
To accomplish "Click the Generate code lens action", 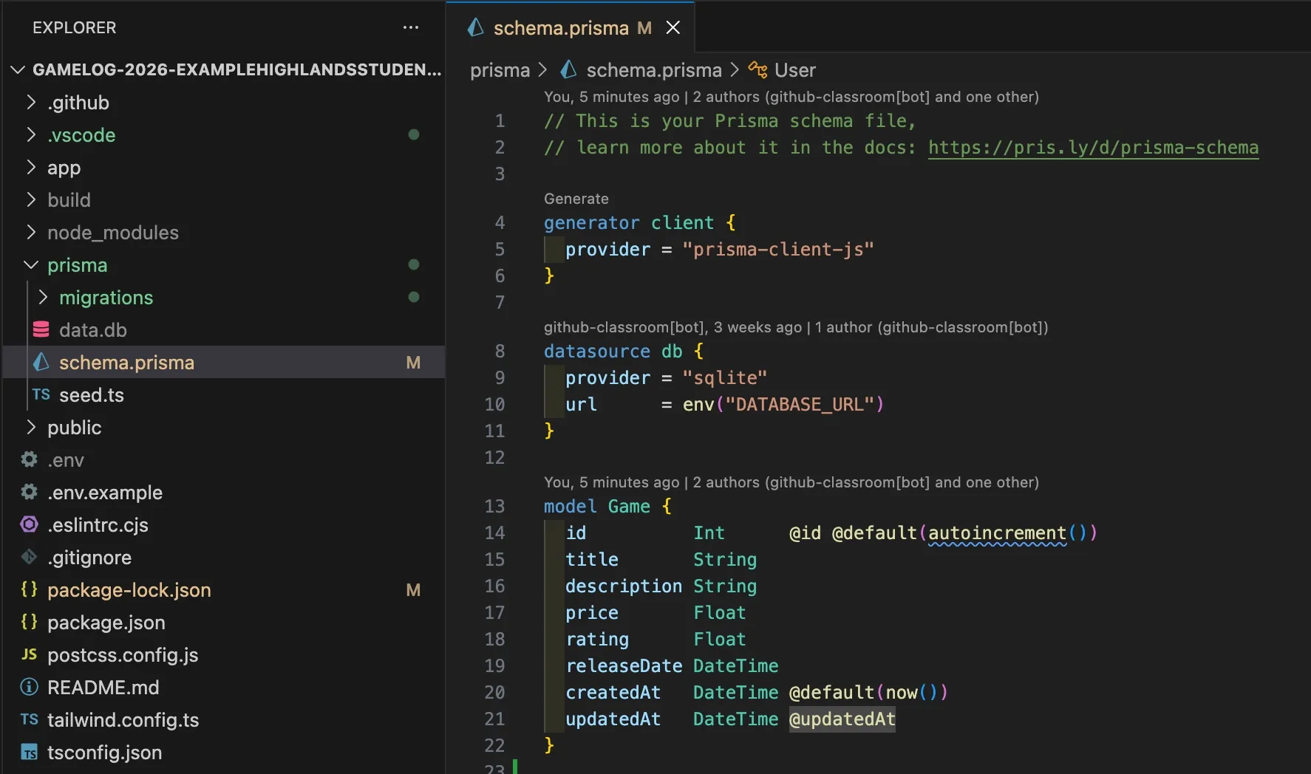I will tap(576, 199).
